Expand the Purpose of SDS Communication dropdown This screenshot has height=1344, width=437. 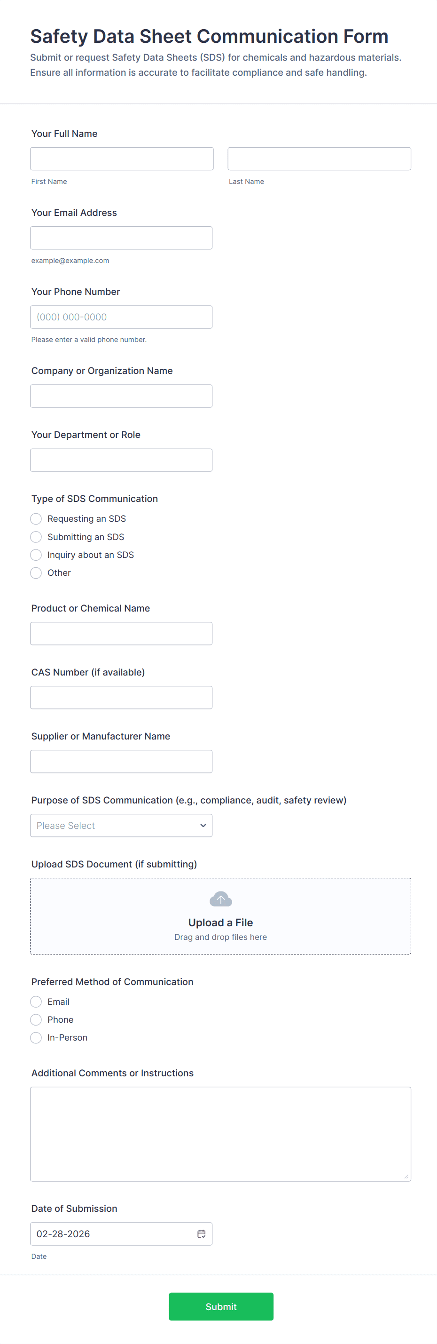click(x=121, y=826)
